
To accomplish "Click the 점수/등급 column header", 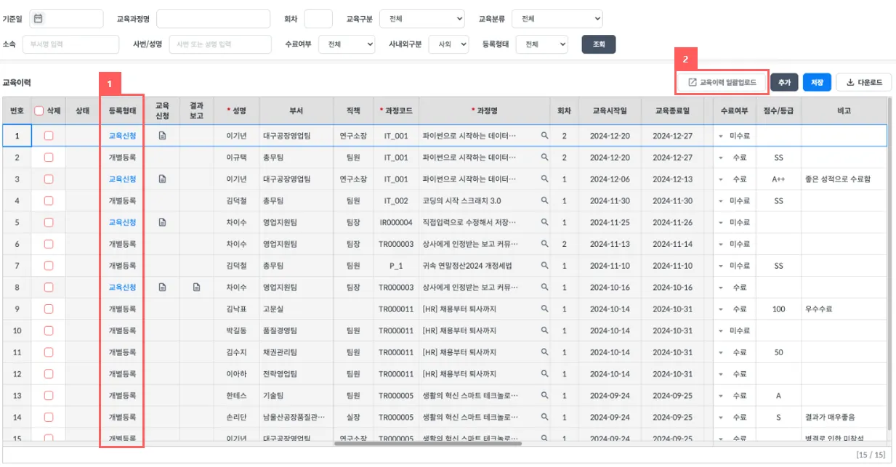I will [x=778, y=111].
